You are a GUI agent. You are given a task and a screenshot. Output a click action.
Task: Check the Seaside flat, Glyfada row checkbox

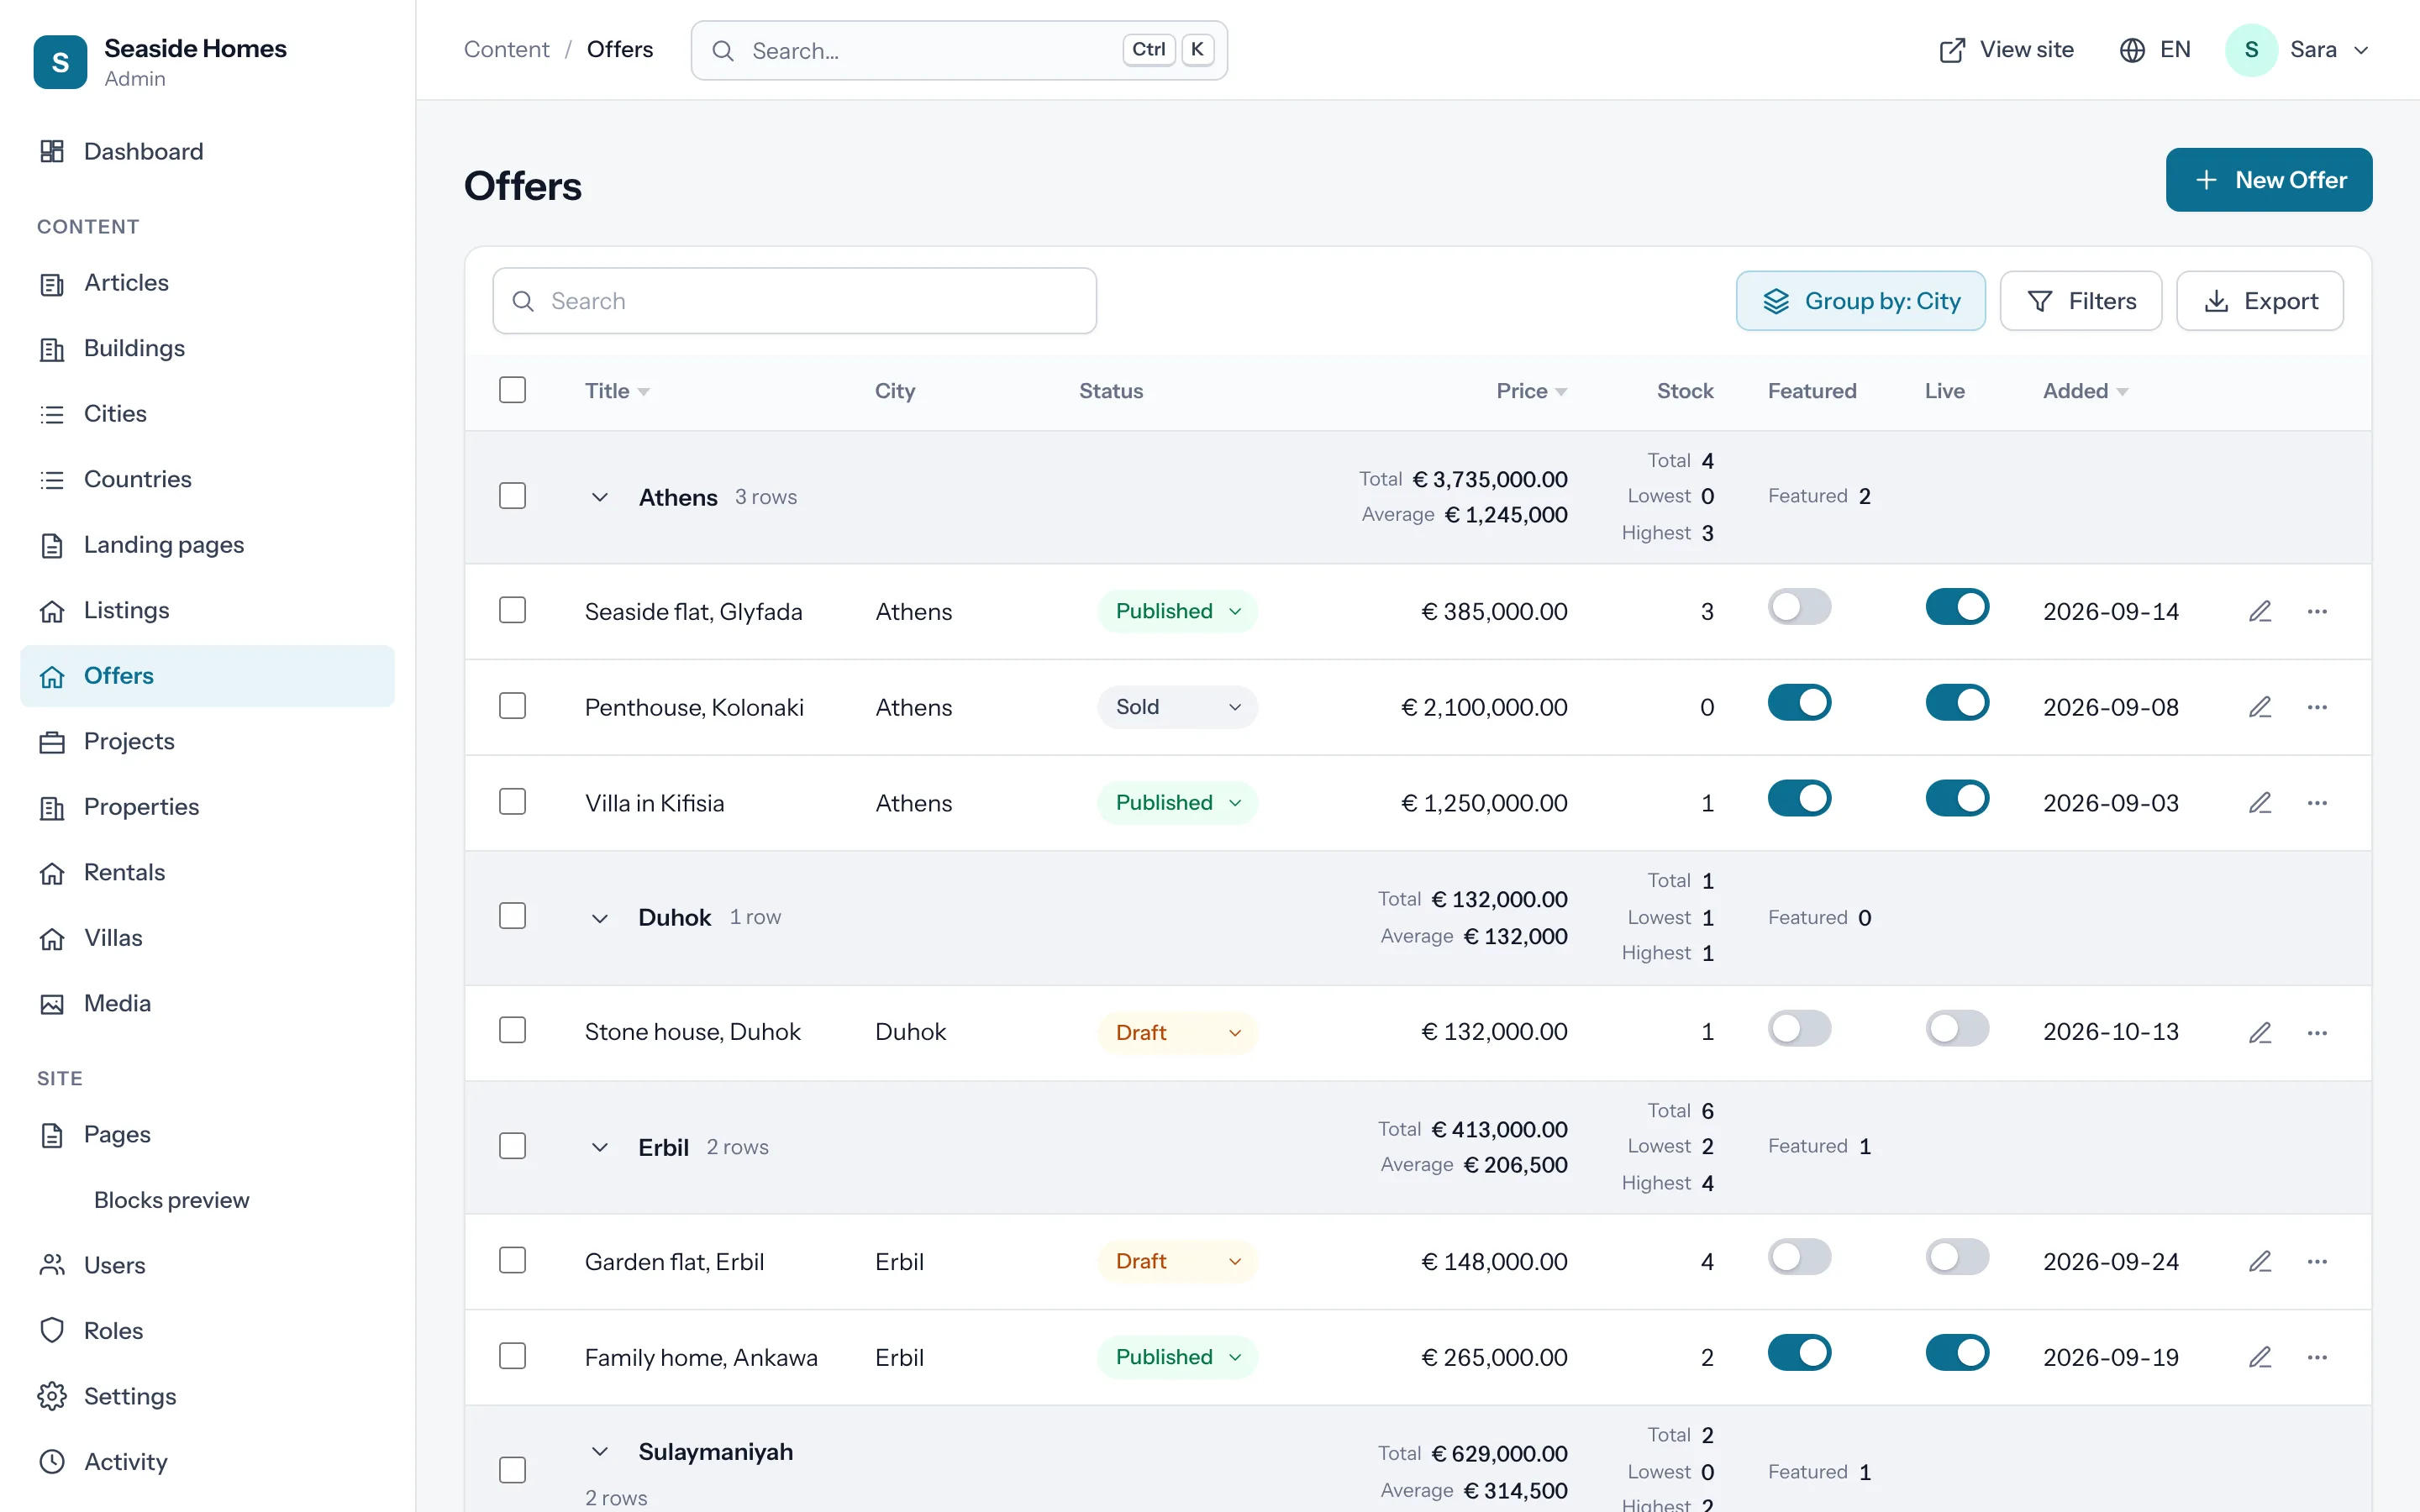pos(512,610)
